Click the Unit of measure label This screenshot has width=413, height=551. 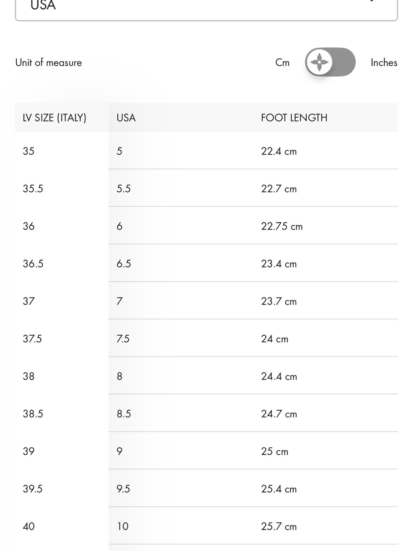(49, 62)
